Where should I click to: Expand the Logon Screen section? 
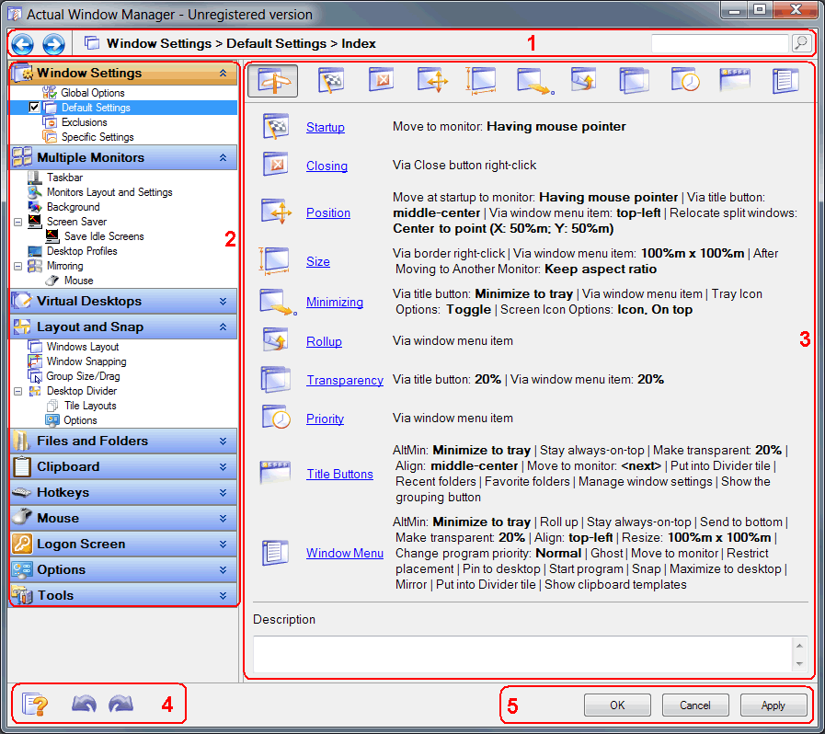click(x=223, y=544)
